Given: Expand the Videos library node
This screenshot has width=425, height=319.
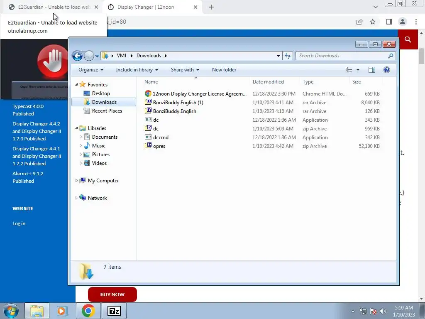Looking at the screenshot, I should 81,163.
